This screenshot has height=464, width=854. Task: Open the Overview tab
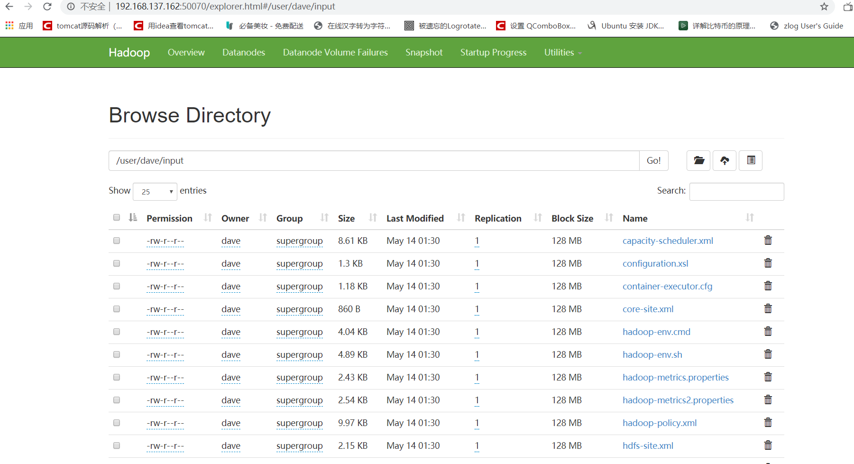pos(186,52)
